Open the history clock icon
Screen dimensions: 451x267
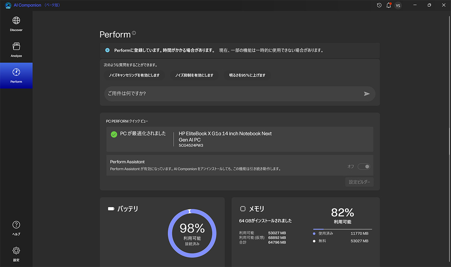tap(379, 5)
